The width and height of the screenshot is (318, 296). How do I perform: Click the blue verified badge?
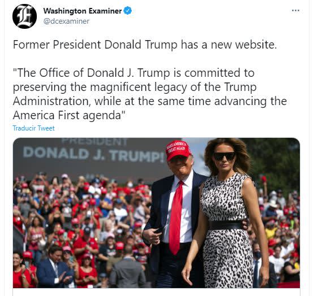pos(128,11)
